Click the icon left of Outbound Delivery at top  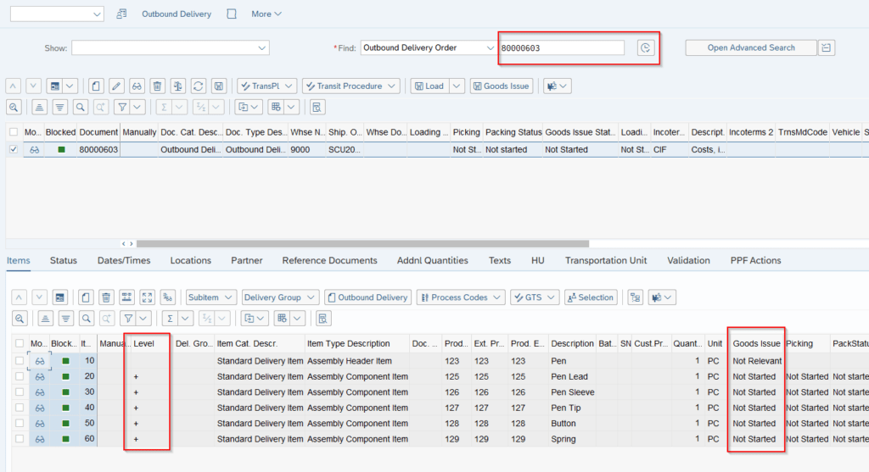121,14
